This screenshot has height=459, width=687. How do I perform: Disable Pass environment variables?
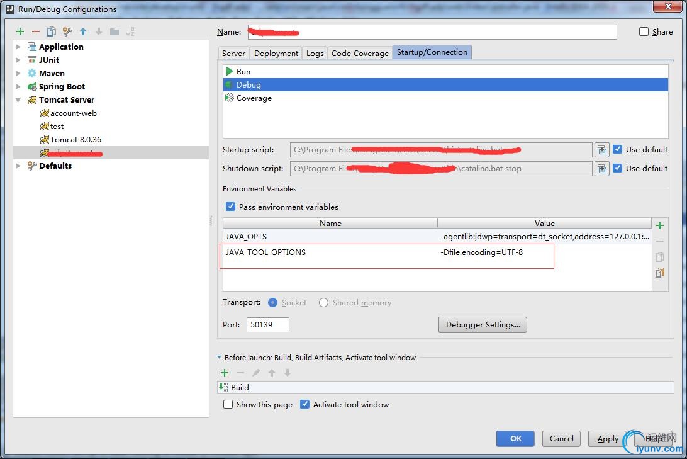coord(230,207)
